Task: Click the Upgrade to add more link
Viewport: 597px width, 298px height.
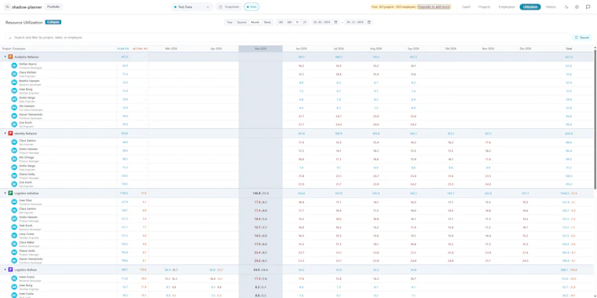Action: (x=434, y=7)
